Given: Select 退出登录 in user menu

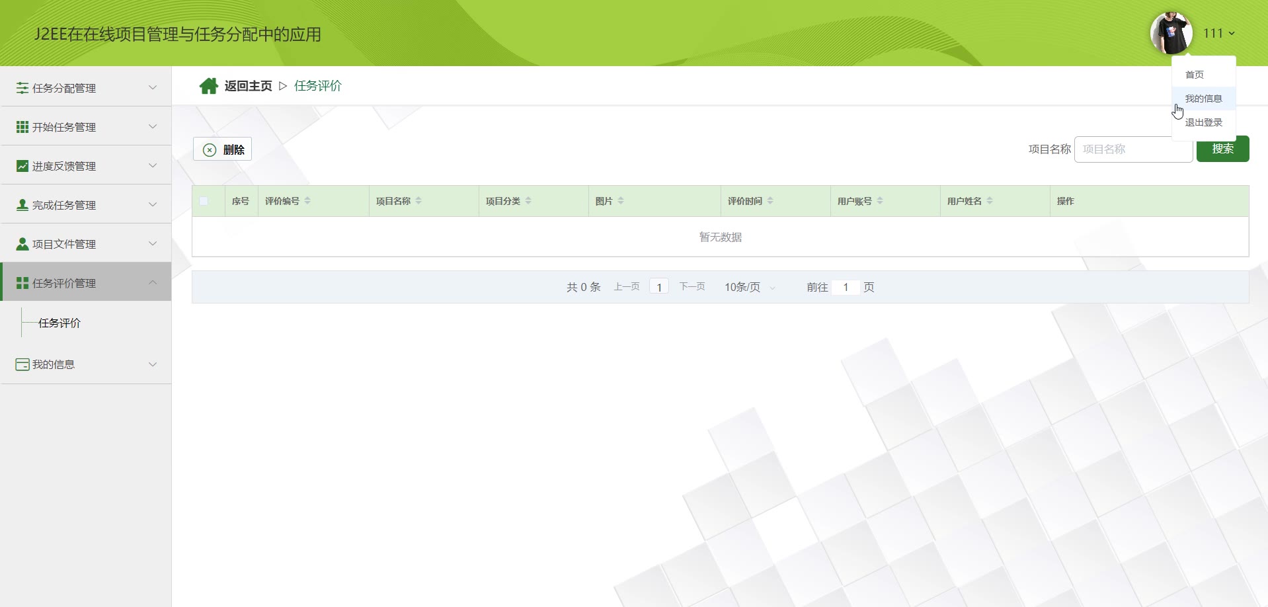Looking at the screenshot, I should pos(1204,122).
